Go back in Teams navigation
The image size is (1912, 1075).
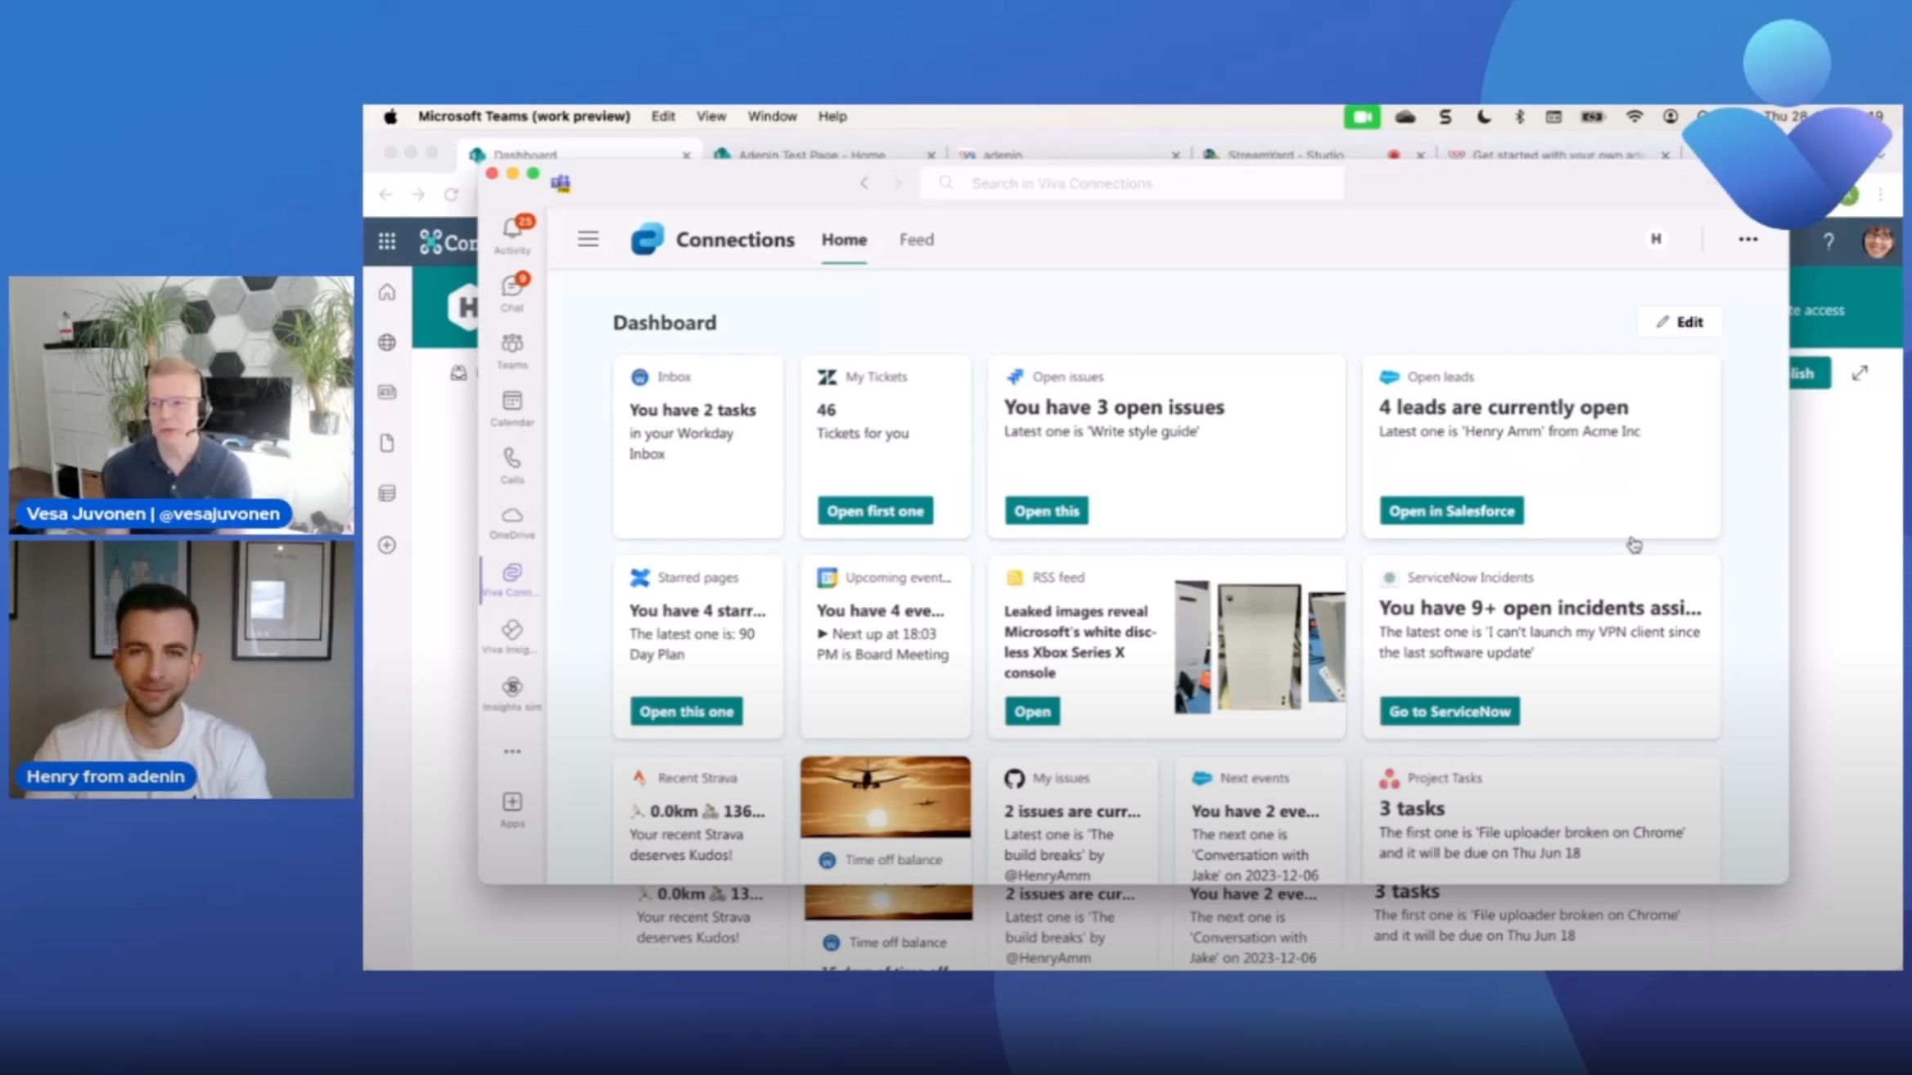(864, 183)
